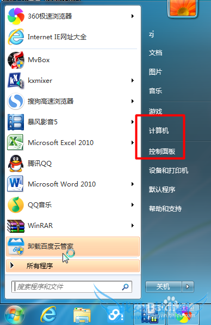
Task: Open 游戏 from the Start menu
Action: point(156,111)
